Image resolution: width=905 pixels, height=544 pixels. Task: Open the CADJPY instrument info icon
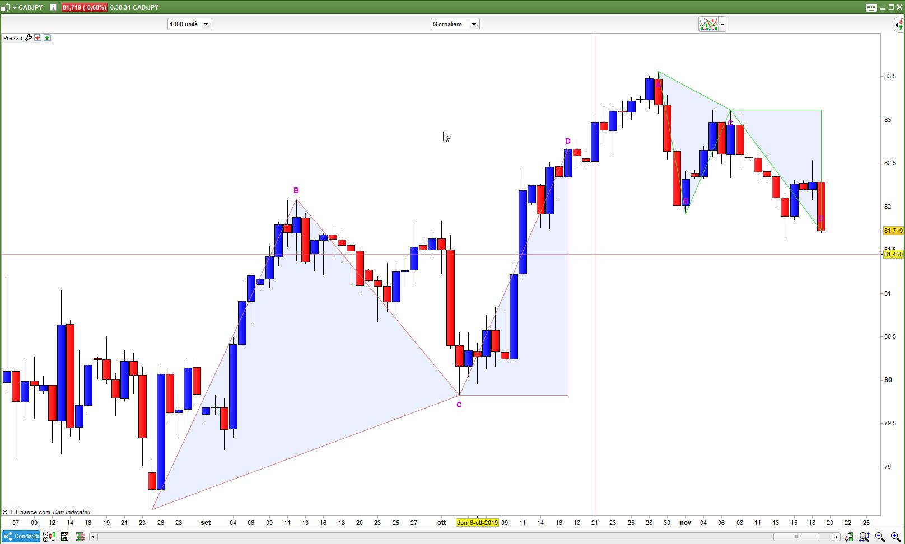tap(53, 7)
